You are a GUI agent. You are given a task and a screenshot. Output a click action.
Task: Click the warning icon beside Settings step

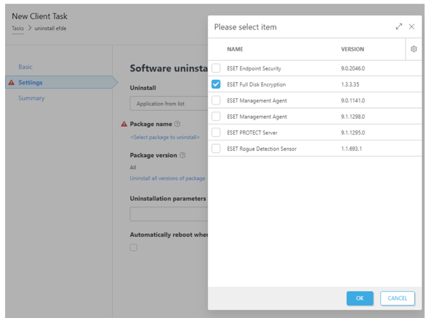point(11,82)
